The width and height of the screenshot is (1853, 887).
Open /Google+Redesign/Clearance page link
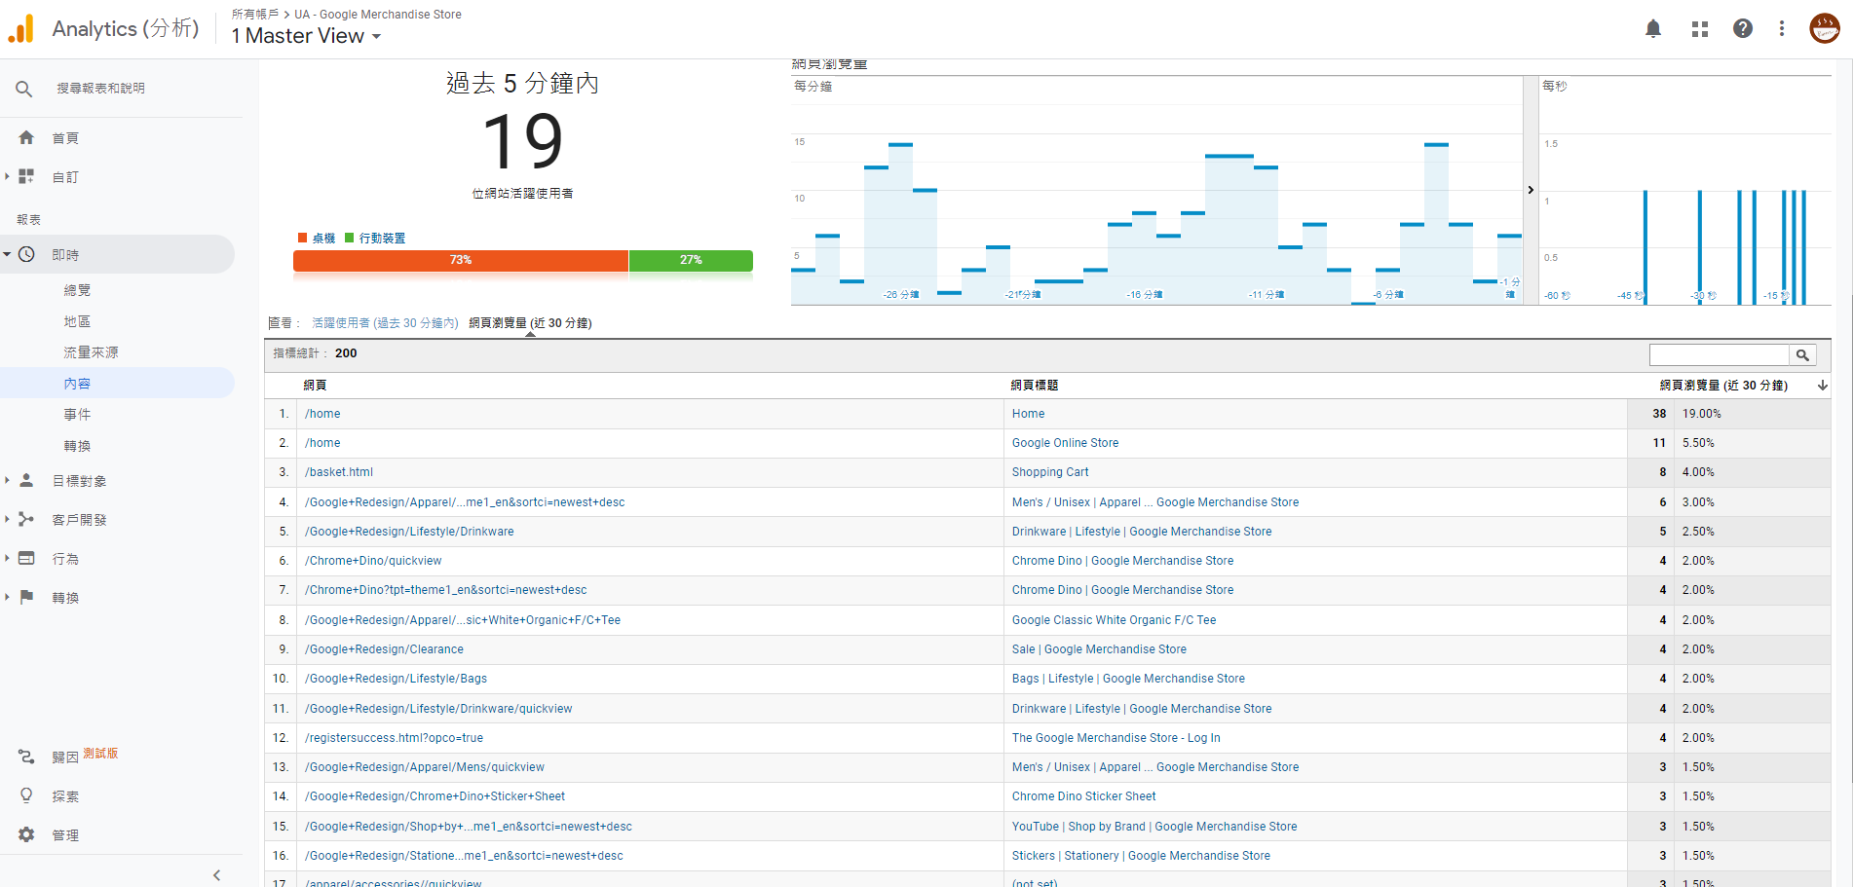(384, 649)
